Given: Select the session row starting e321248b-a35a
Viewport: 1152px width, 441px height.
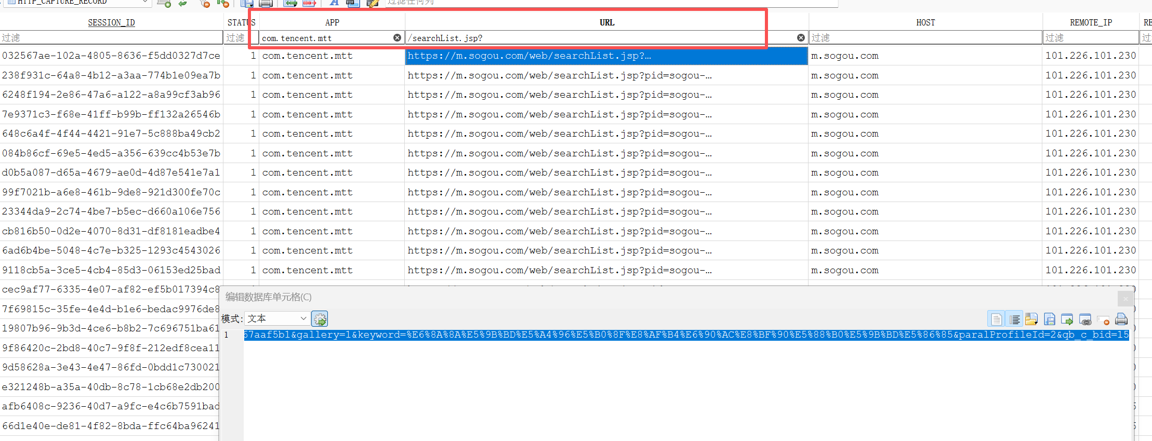Looking at the screenshot, I should (110, 387).
